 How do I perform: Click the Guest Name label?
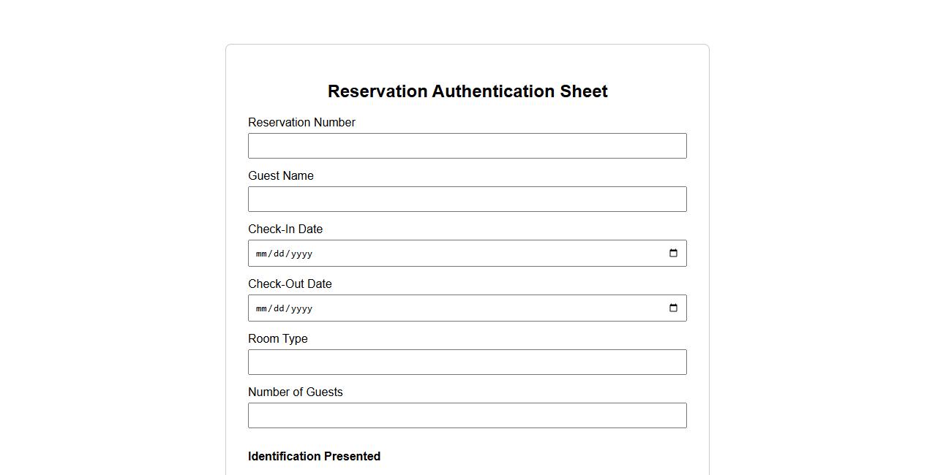(x=281, y=176)
